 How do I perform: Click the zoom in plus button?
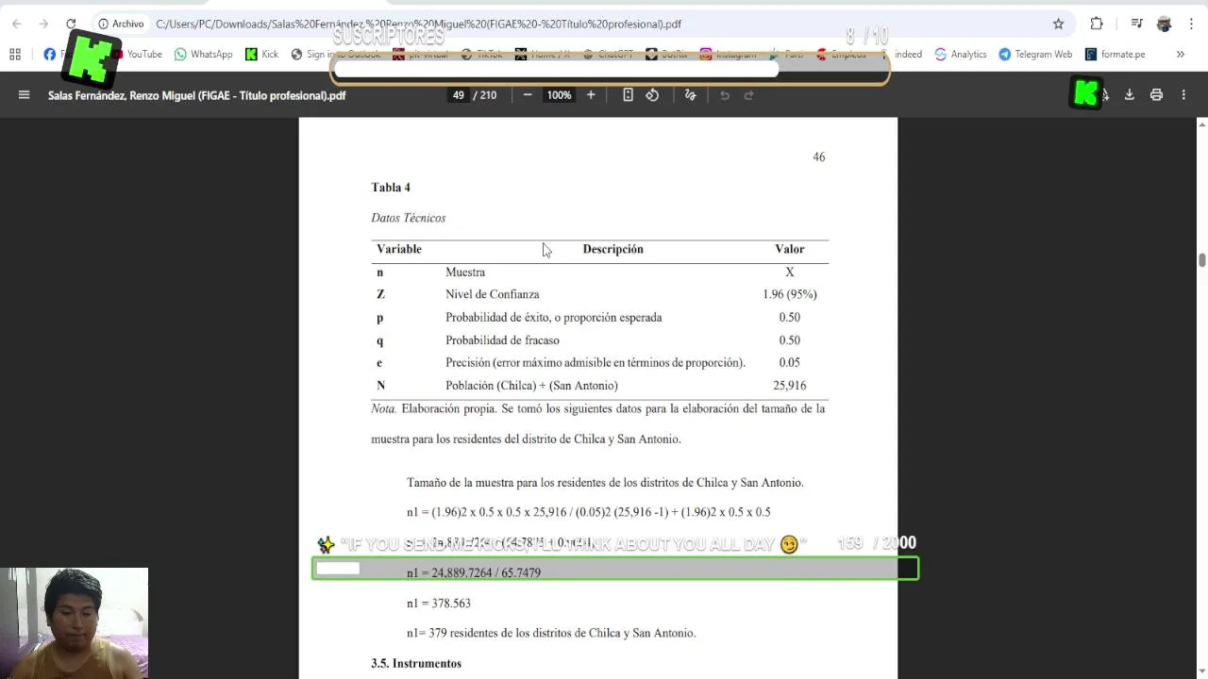[x=591, y=95]
